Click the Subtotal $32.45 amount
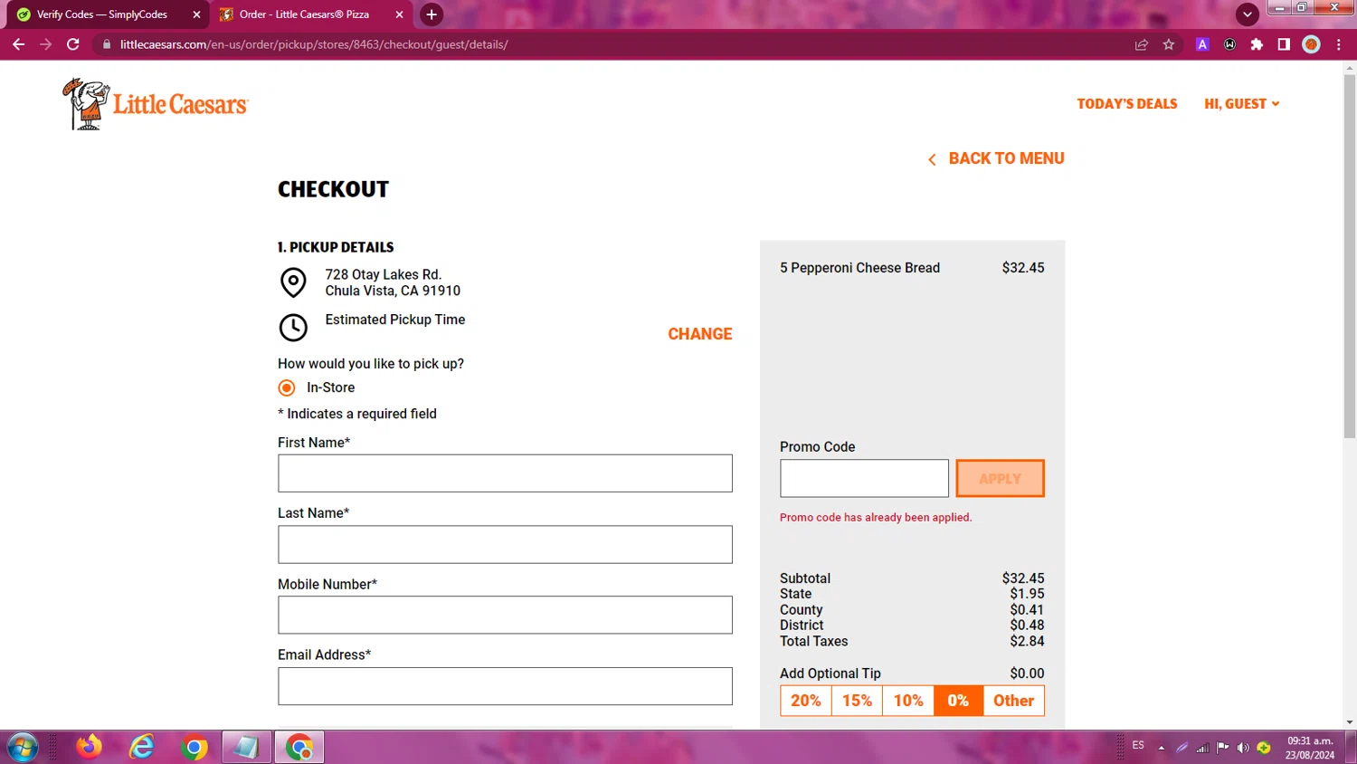This screenshot has height=764, width=1357. (x=1023, y=578)
